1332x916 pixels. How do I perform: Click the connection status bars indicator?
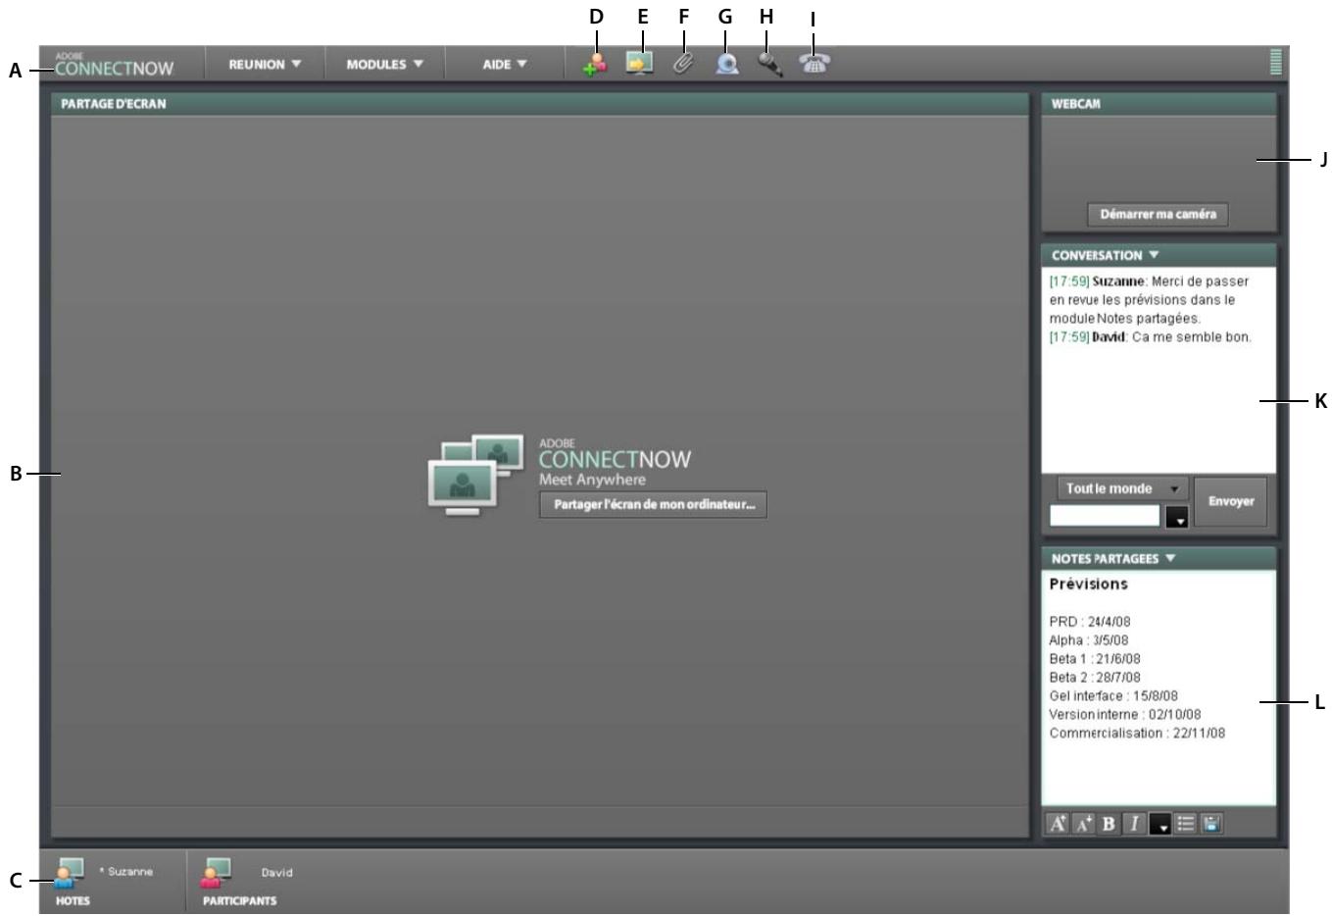[x=1275, y=62]
